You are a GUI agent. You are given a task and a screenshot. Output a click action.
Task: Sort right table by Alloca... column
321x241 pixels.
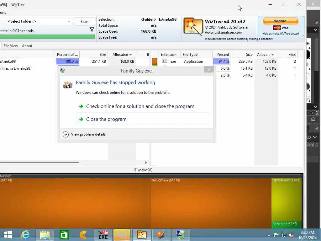click(266, 55)
